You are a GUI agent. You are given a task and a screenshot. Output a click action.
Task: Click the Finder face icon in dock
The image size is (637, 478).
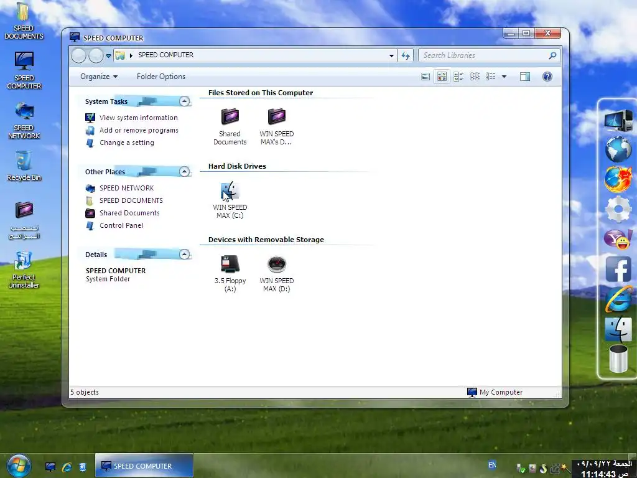tap(618, 329)
